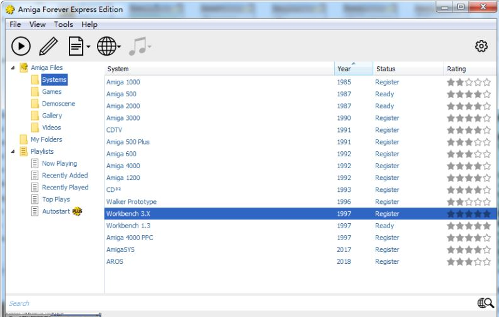Select the Amiga 3000 row
The height and width of the screenshot is (317, 499).
[301, 118]
